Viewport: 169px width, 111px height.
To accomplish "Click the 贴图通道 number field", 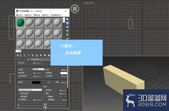I will tap(64, 100).
